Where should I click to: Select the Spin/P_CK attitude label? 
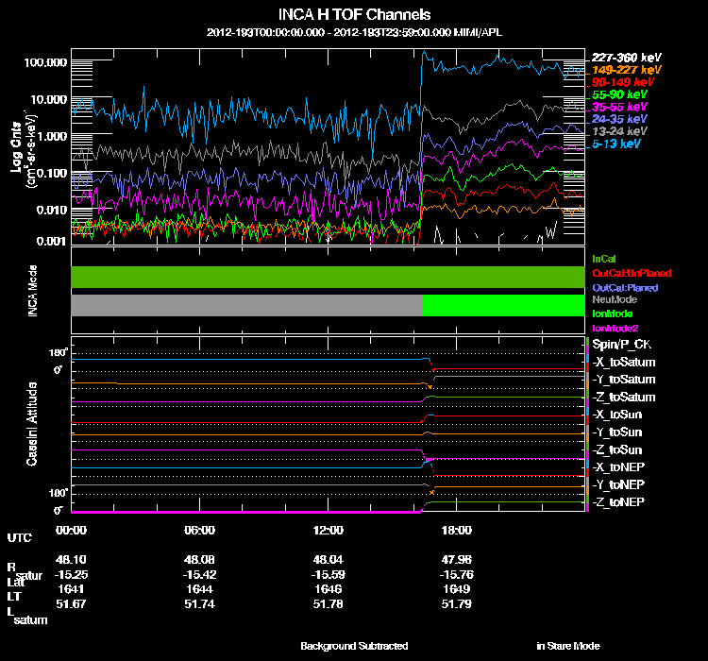tap(619, 346)
